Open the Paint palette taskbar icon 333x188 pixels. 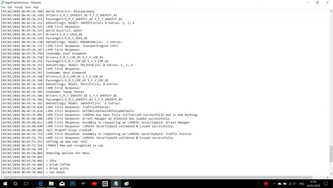pos(127,184)
